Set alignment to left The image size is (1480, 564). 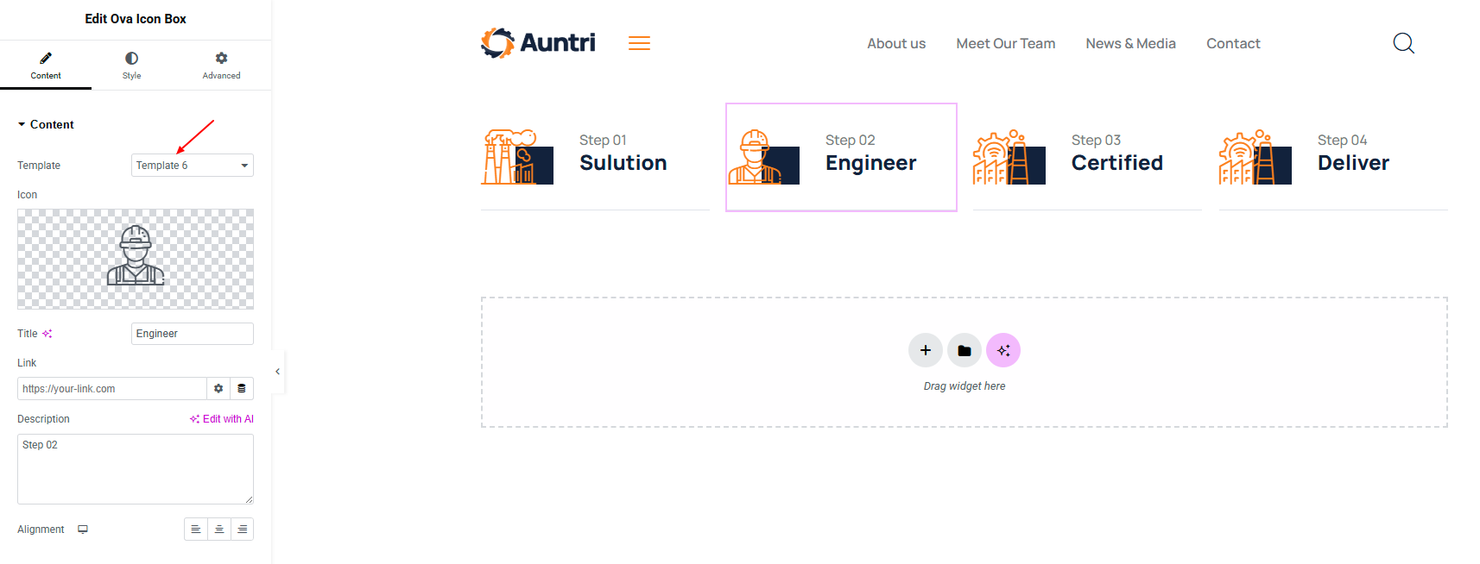click(196, 530)
